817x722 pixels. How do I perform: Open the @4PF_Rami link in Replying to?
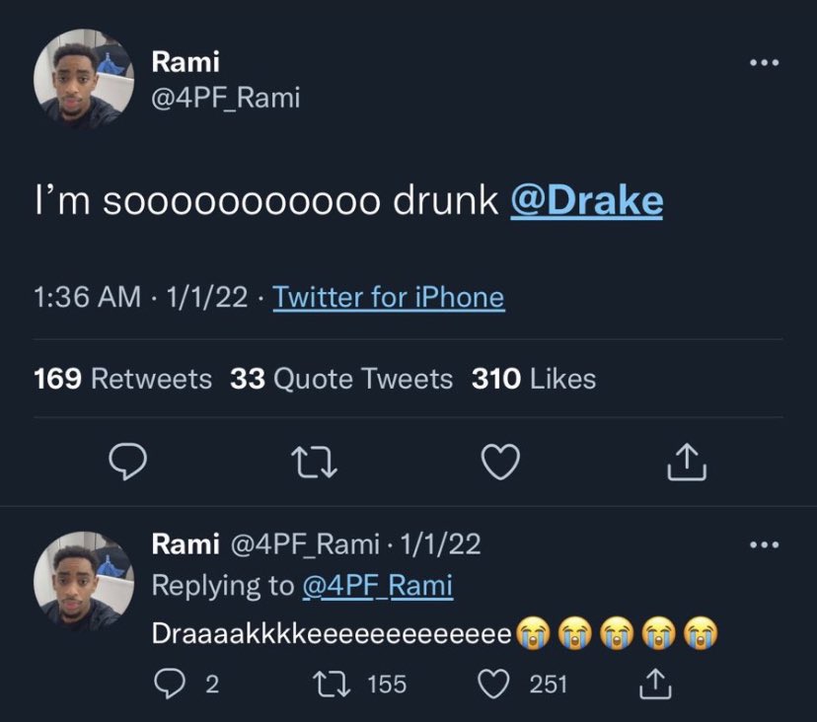(378, 586)
